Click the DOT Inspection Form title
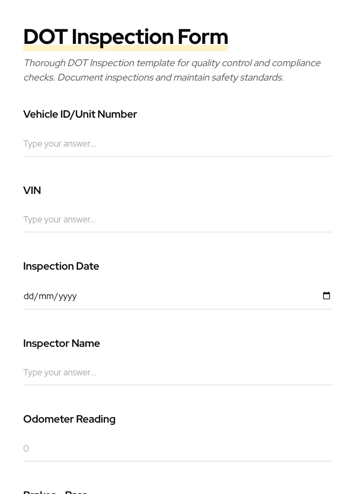Image resolution: width=355 pixels, height=494 pixels. pyautogui.click(x=125, y=37)
